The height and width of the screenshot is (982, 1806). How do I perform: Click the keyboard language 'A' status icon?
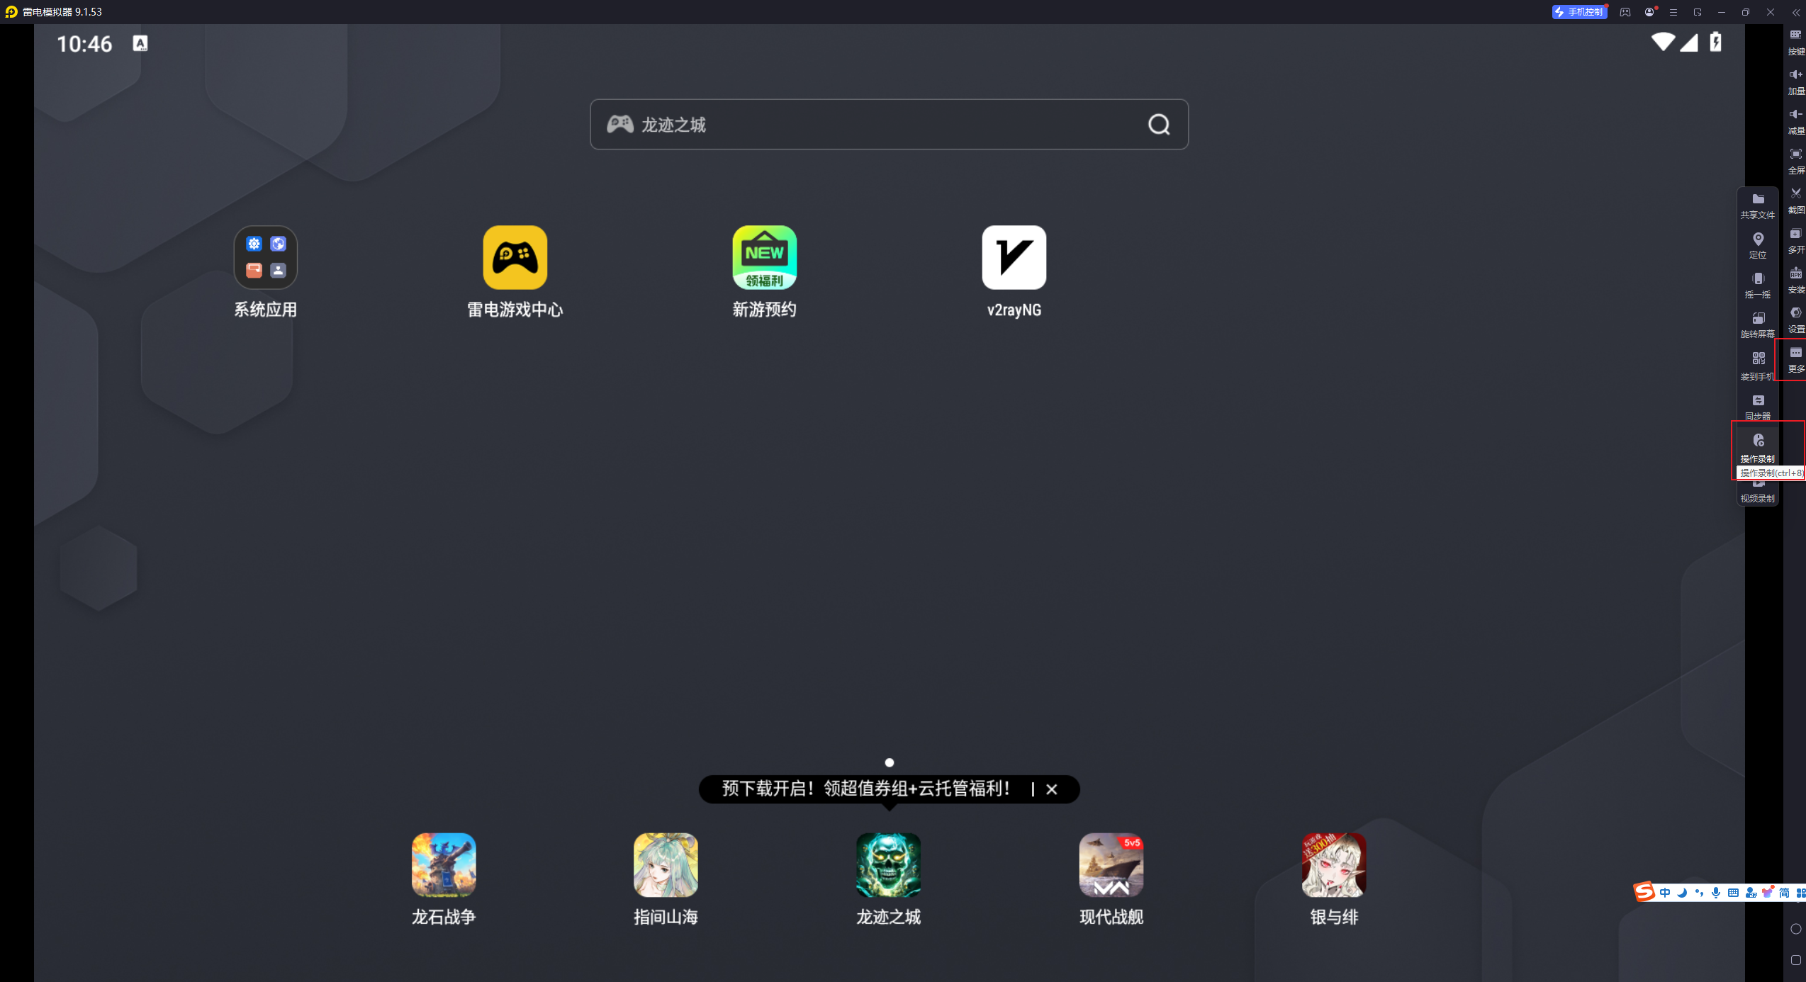pyautogui.click(x=140, y=43)
